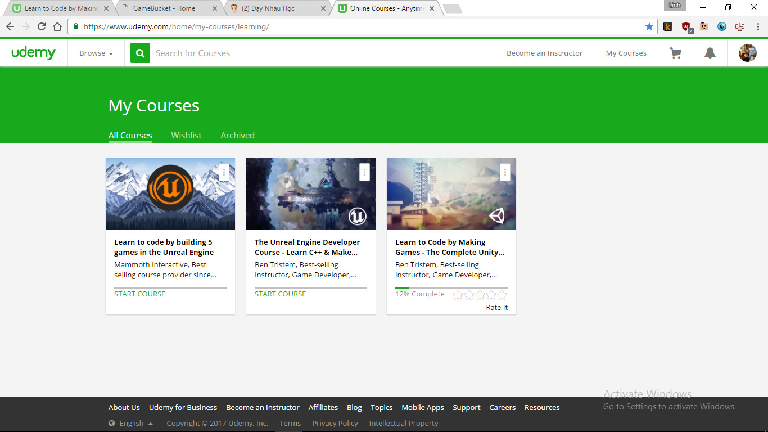The width and height of the screenshot is (768, 432).
Task: Click Rate It on Unity course
Action: point(497,307)
